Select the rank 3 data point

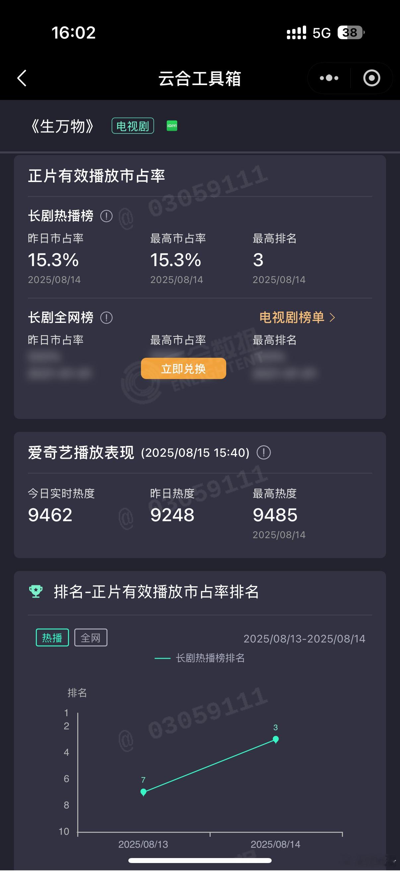point(276,739)
